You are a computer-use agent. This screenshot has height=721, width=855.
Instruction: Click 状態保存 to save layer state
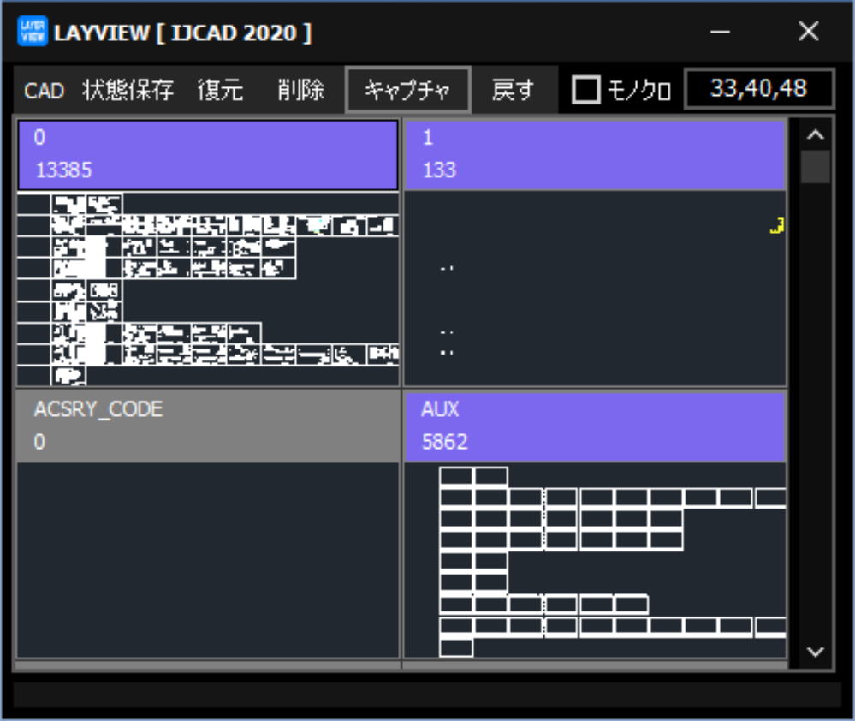(x=128, y=90)
